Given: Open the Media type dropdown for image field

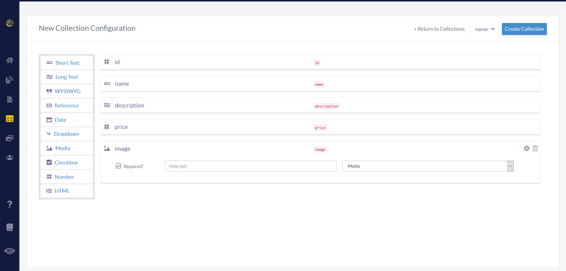Looking at the screenshot, I should pyautogui.click(x=428, y=166).
